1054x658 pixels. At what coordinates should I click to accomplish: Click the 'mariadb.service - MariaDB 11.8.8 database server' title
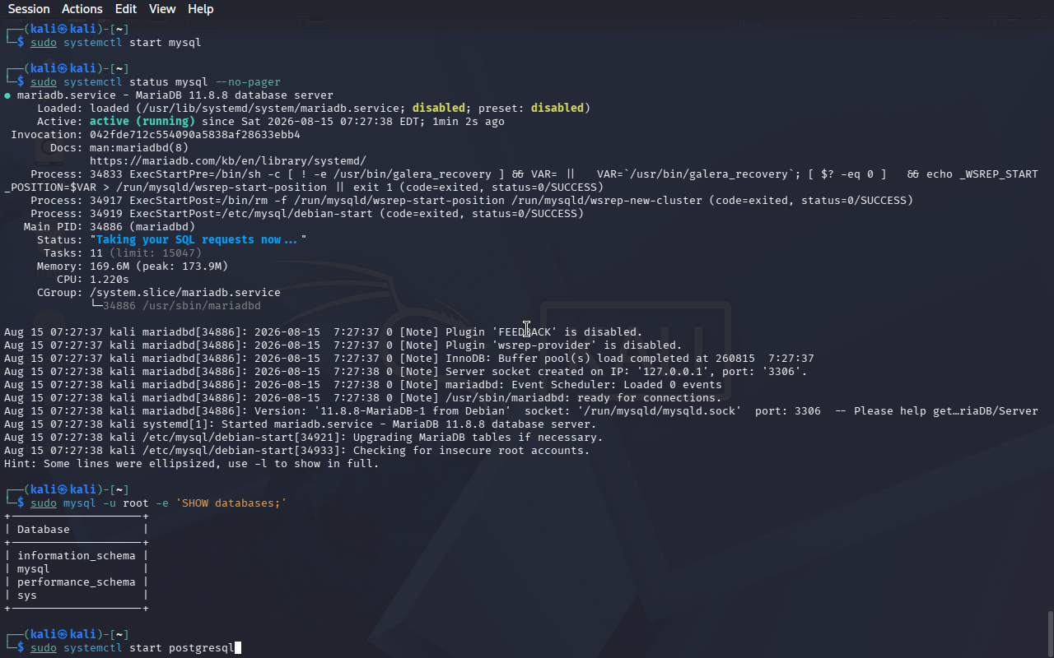175,95
